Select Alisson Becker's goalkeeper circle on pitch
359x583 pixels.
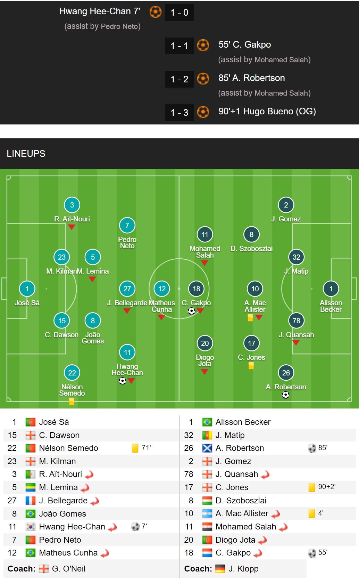331,289
